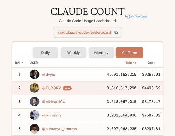The width and height of the screenshot is (175, 136).
Task: Follow the @lxnmnnn username link
Action: 51,115
